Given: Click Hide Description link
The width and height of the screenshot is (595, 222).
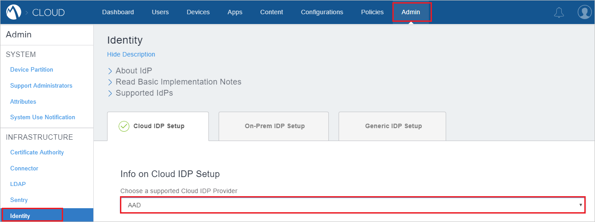Looking at the screenshot, I should [131, 54].
